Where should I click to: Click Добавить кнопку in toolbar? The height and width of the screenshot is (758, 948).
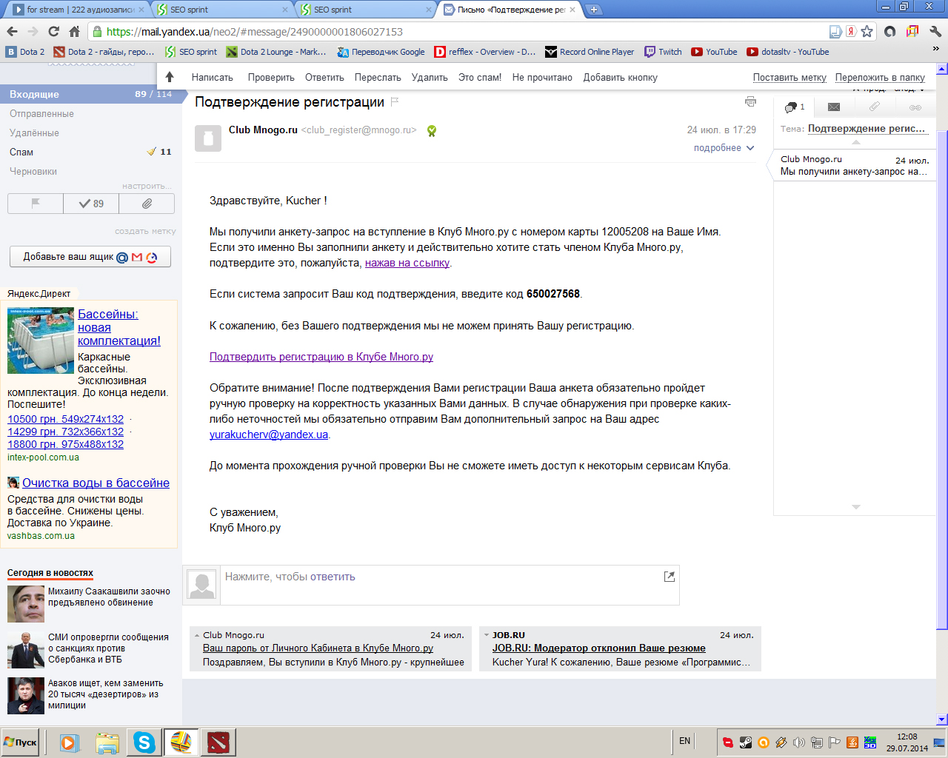[x=620, y=77]
